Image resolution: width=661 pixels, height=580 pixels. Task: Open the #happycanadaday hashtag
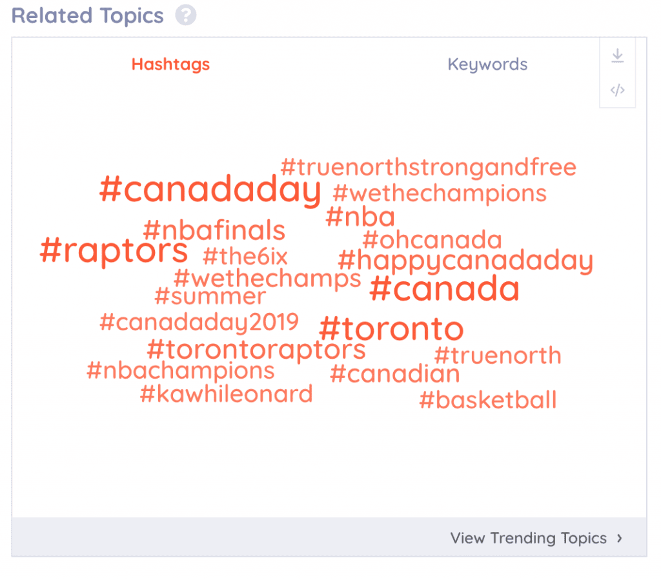[465, 261]
